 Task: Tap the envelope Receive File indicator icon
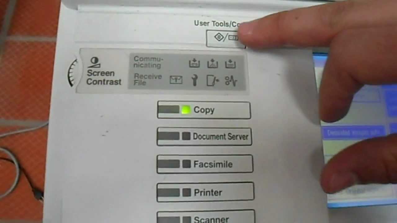coord(176,80)
